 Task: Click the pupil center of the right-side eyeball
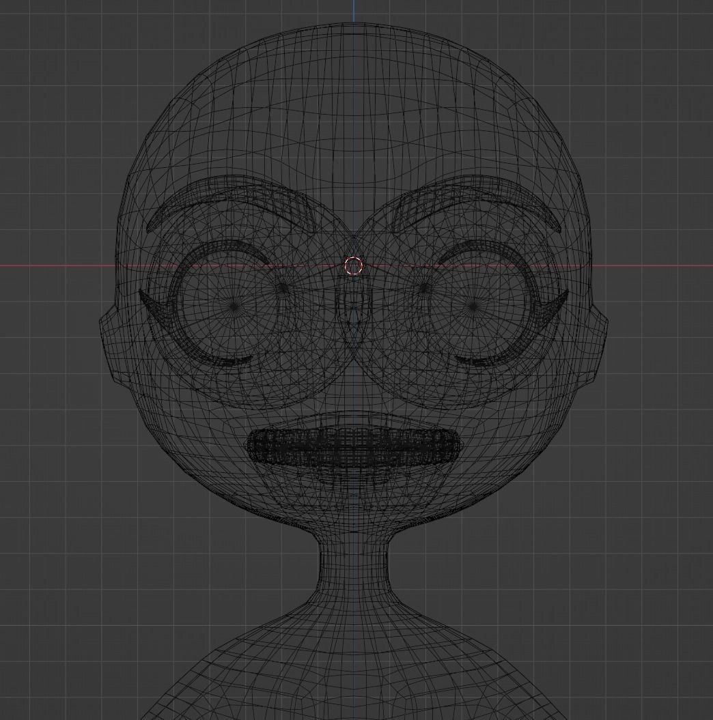(x=473, y=305)
